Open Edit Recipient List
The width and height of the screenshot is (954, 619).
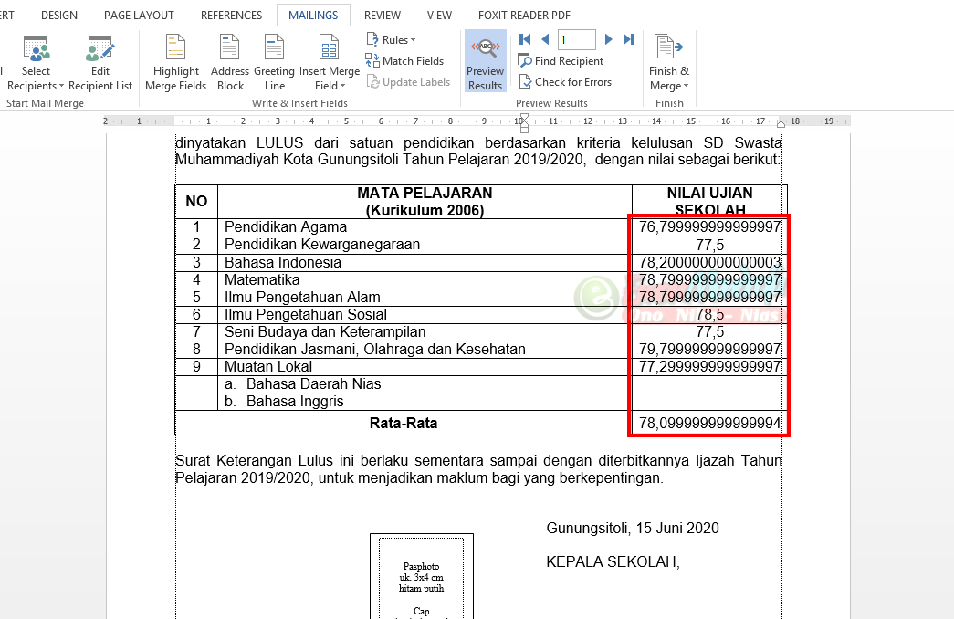(x=100, y=63)
